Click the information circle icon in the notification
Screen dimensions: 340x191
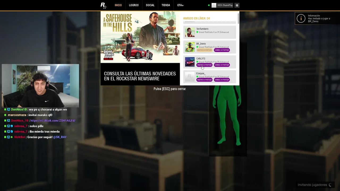coord(301,18)
